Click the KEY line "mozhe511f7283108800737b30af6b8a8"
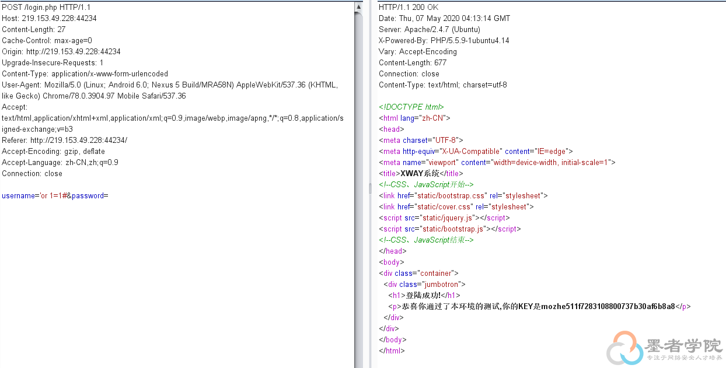 (540, 306)
